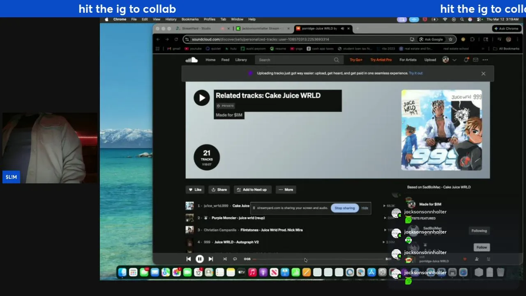Image resolution: width=526 pixels, height=296 pixels.
Task: Open the Try it out link
Action: [416, 73]
